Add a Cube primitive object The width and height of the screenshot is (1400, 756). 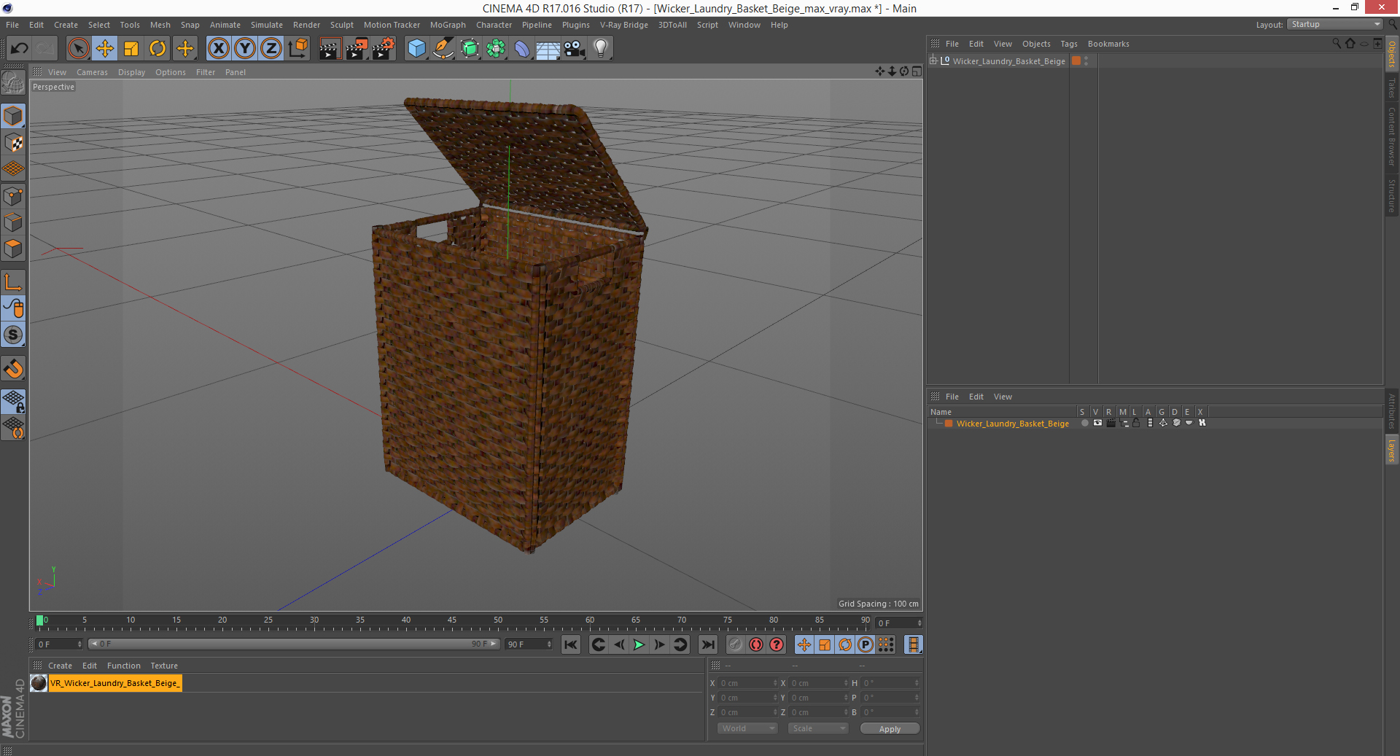(x=416, y=49)
